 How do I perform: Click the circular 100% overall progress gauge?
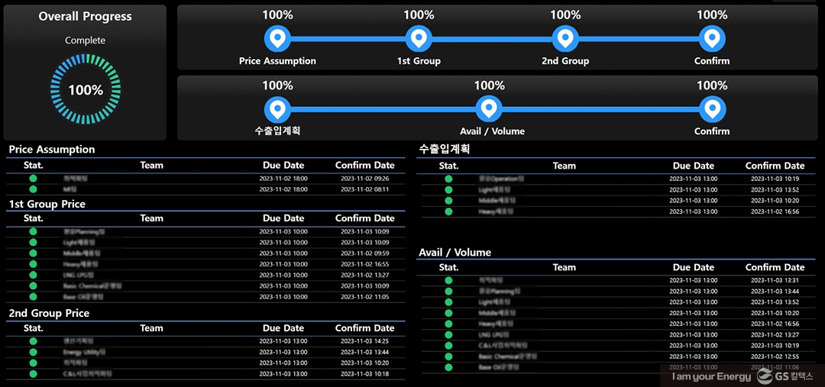86,90
